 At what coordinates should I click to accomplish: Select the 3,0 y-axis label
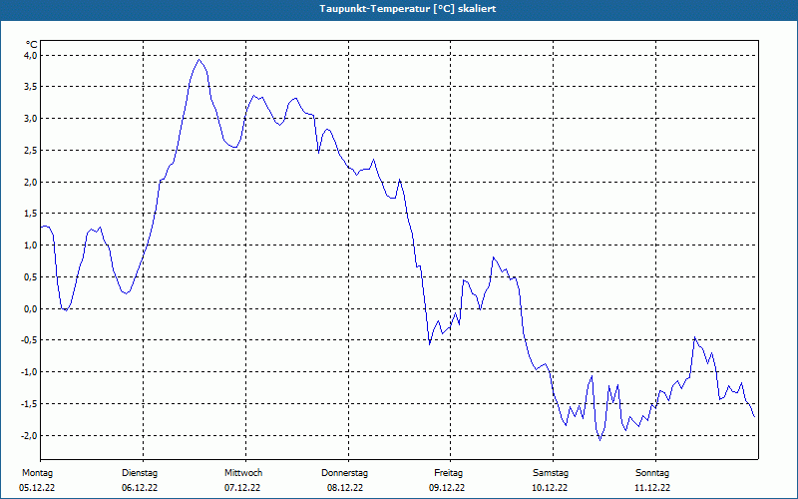(30, 118)
